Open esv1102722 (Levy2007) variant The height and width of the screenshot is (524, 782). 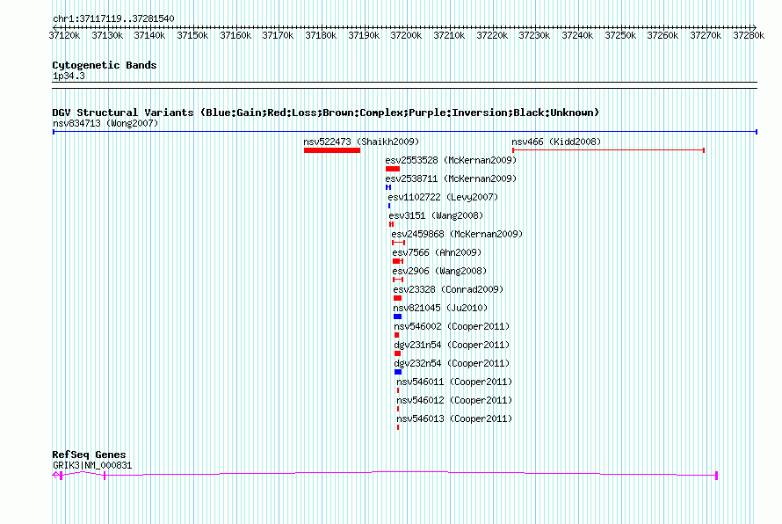pyautogui.click(x=443, y=197)
